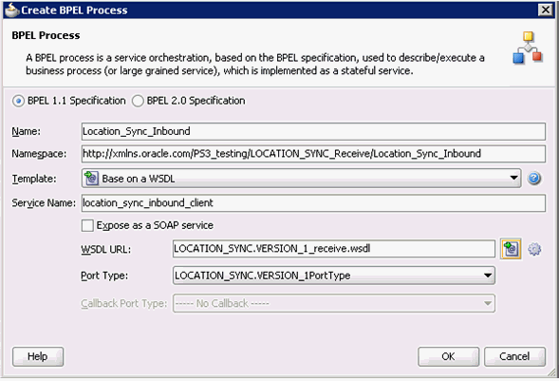The width and height of the screenshot is (559, 381).
Task: Click the WSDL icon inside Template dropdown
Action: (x=91, y=178)
